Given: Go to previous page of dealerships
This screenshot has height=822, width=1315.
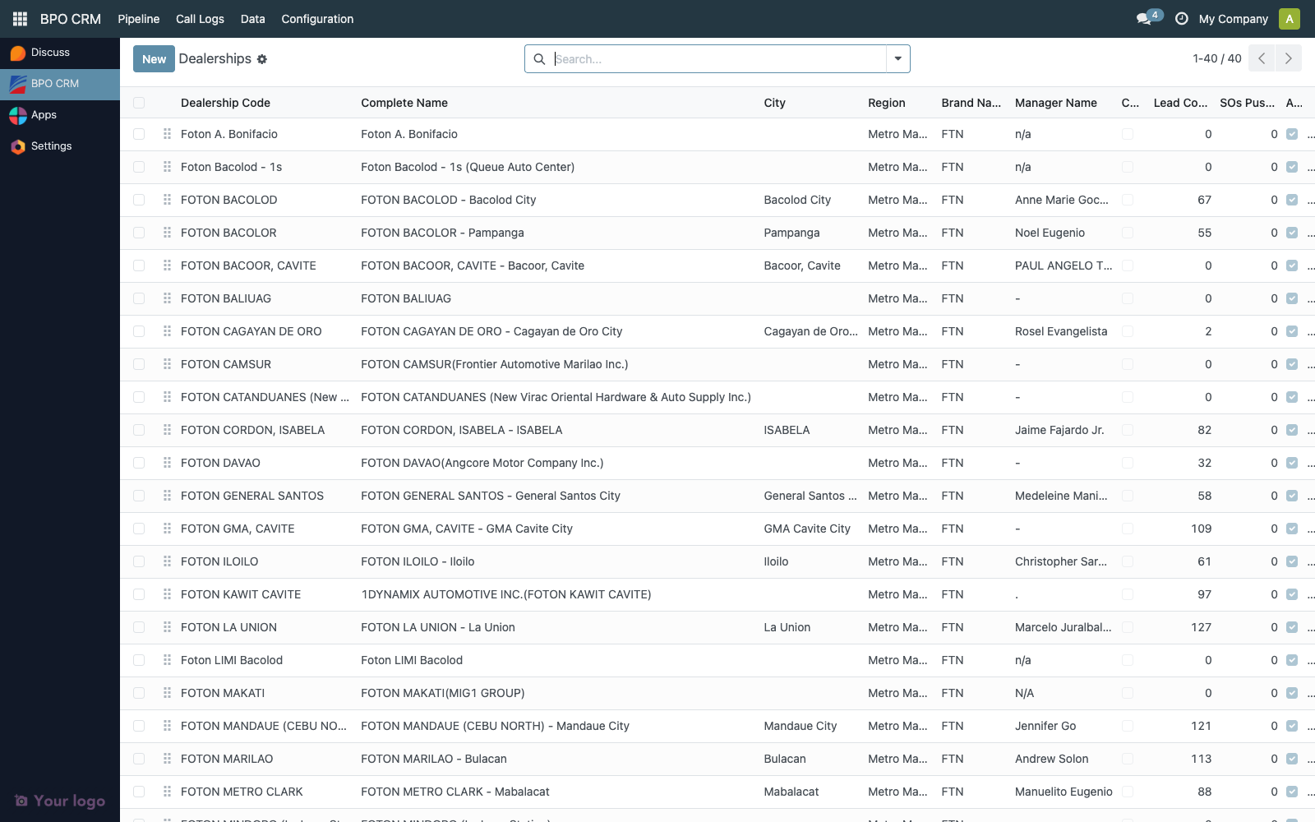Looking at the screenshot, I should coord(1261,58).
